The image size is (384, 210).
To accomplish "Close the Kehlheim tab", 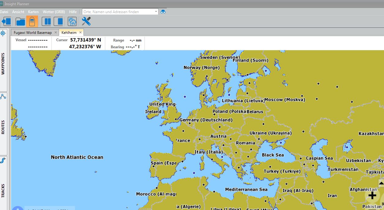I will (x=80, y=32).
